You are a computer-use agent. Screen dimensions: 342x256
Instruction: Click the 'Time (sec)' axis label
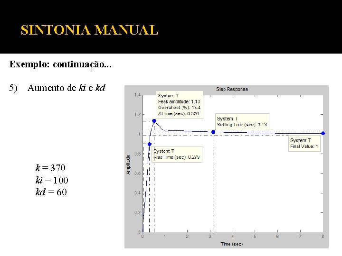pos(232,244)
